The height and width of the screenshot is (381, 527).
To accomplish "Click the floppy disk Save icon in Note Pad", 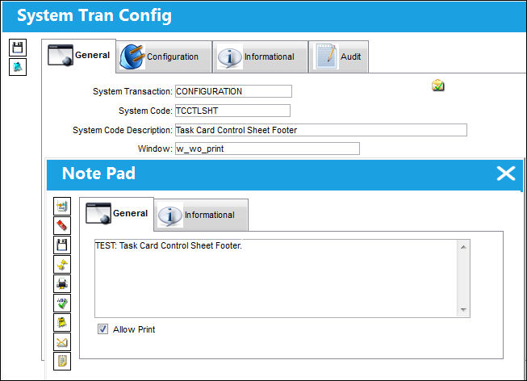I will pyautogui.click(x=62, y=245).
